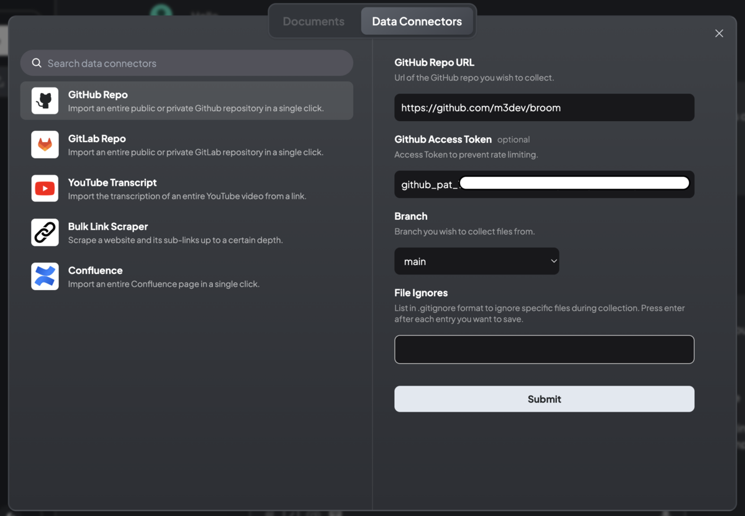Select the Data Connectors tab
745x516 pixels.
[x=417, y=22]
